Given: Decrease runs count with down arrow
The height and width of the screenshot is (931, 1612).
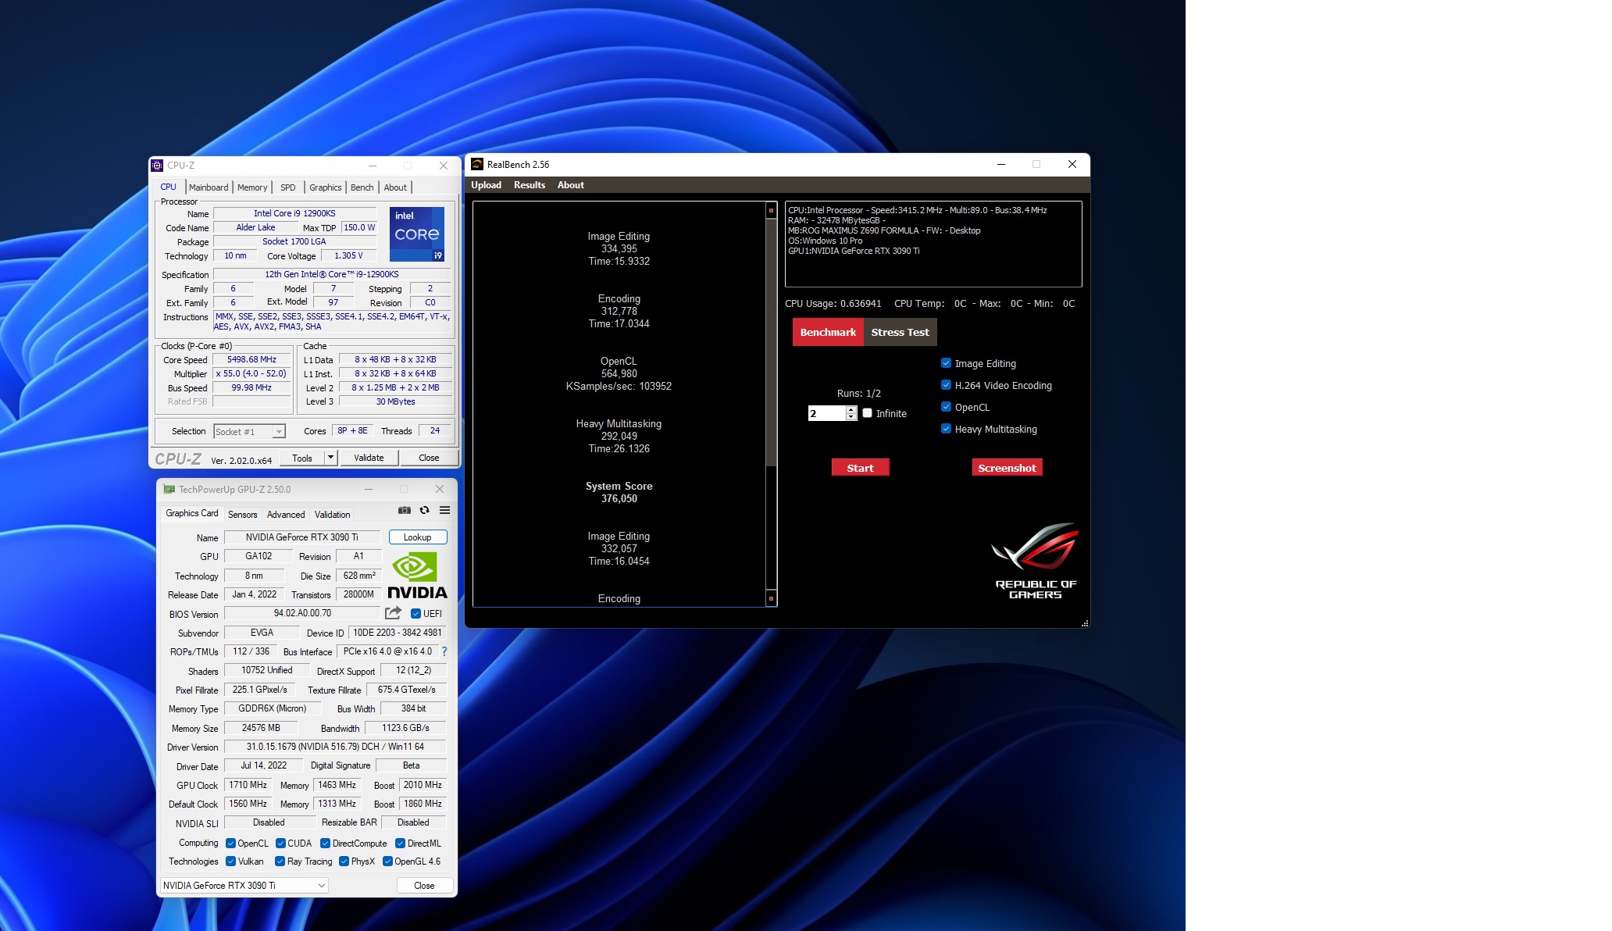Looking at the screenshot, I should 851,417.
